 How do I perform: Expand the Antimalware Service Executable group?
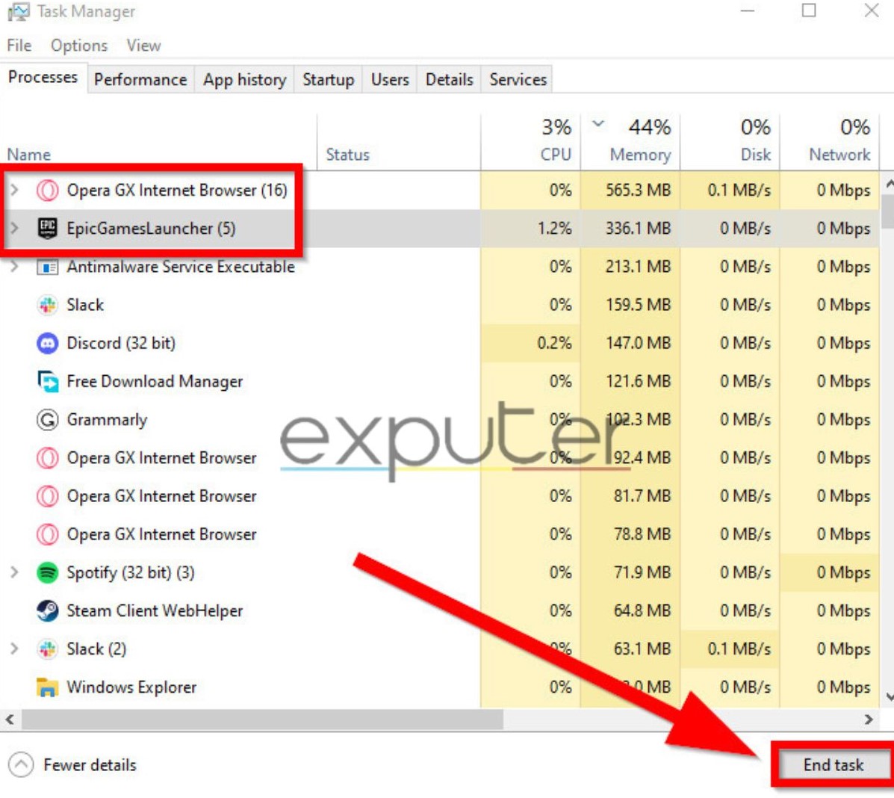pos(15,267)
